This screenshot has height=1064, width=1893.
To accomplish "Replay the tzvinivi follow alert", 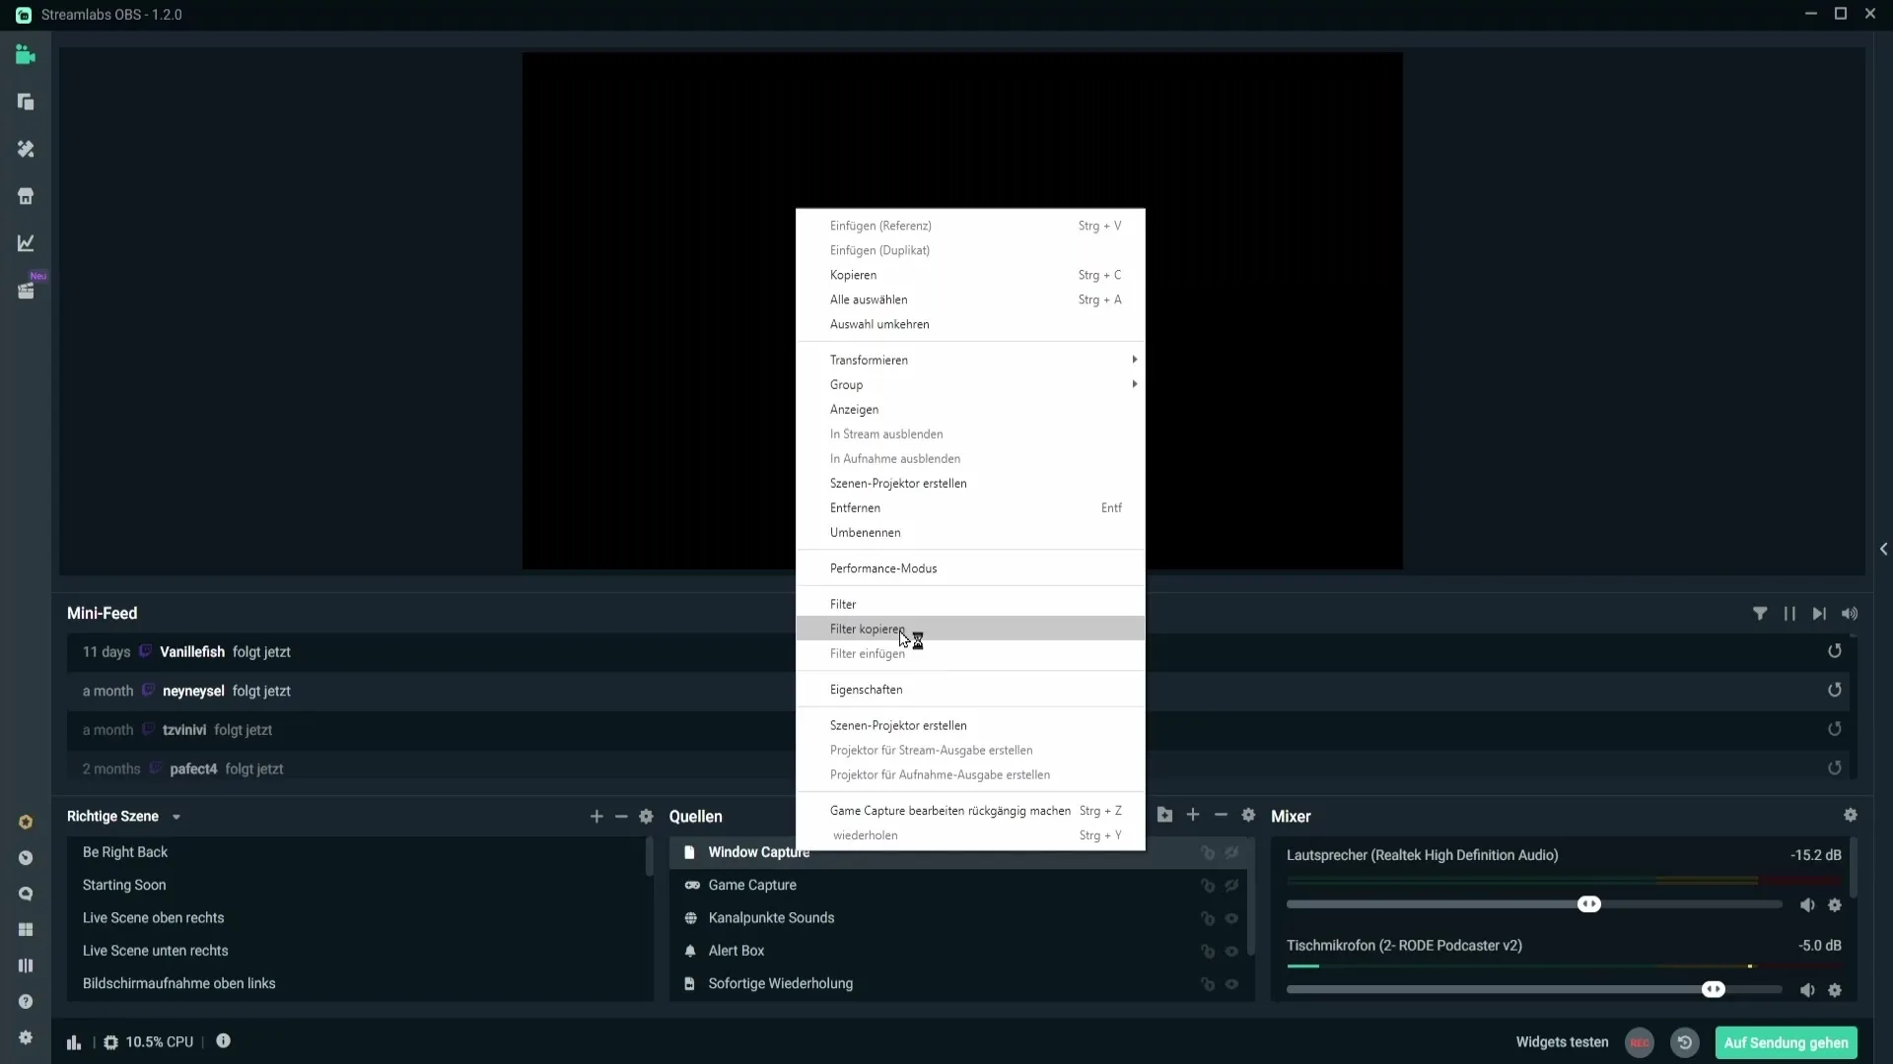I will (x=1835, y=729).
